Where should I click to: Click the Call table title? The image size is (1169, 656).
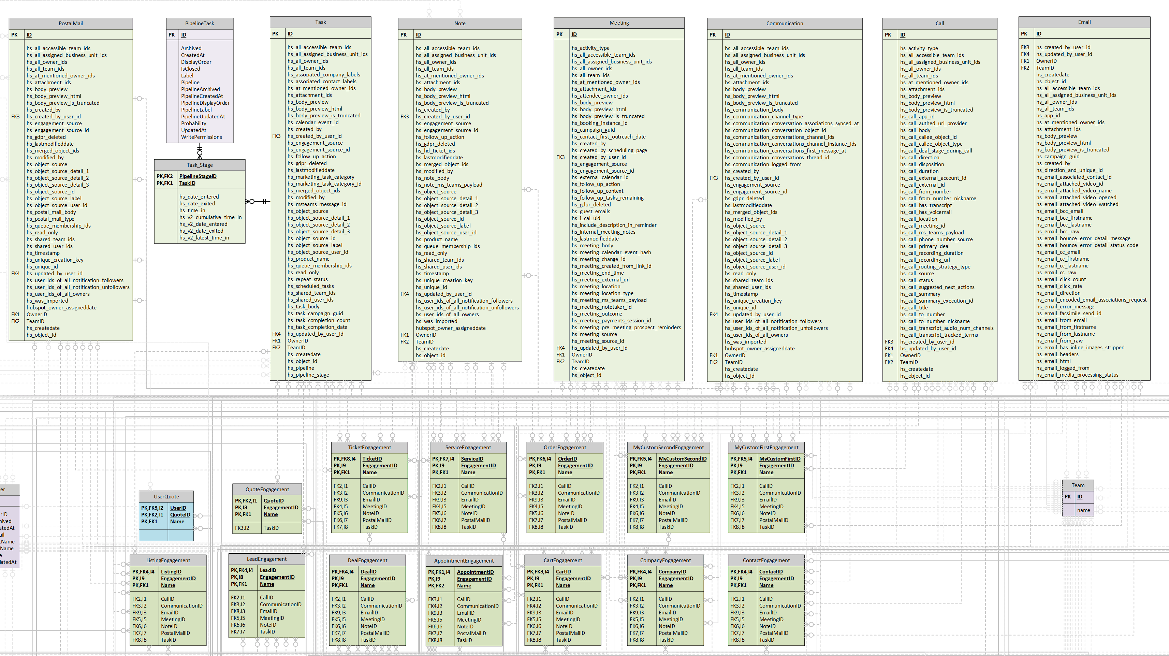[x=939, y=23]
